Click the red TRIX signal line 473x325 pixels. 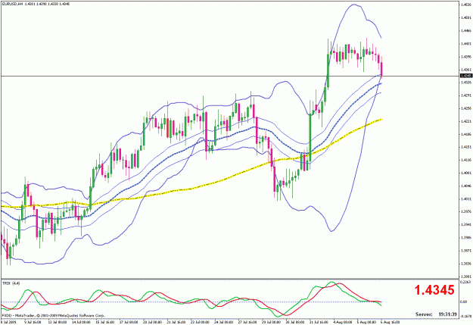coord(341,283)
